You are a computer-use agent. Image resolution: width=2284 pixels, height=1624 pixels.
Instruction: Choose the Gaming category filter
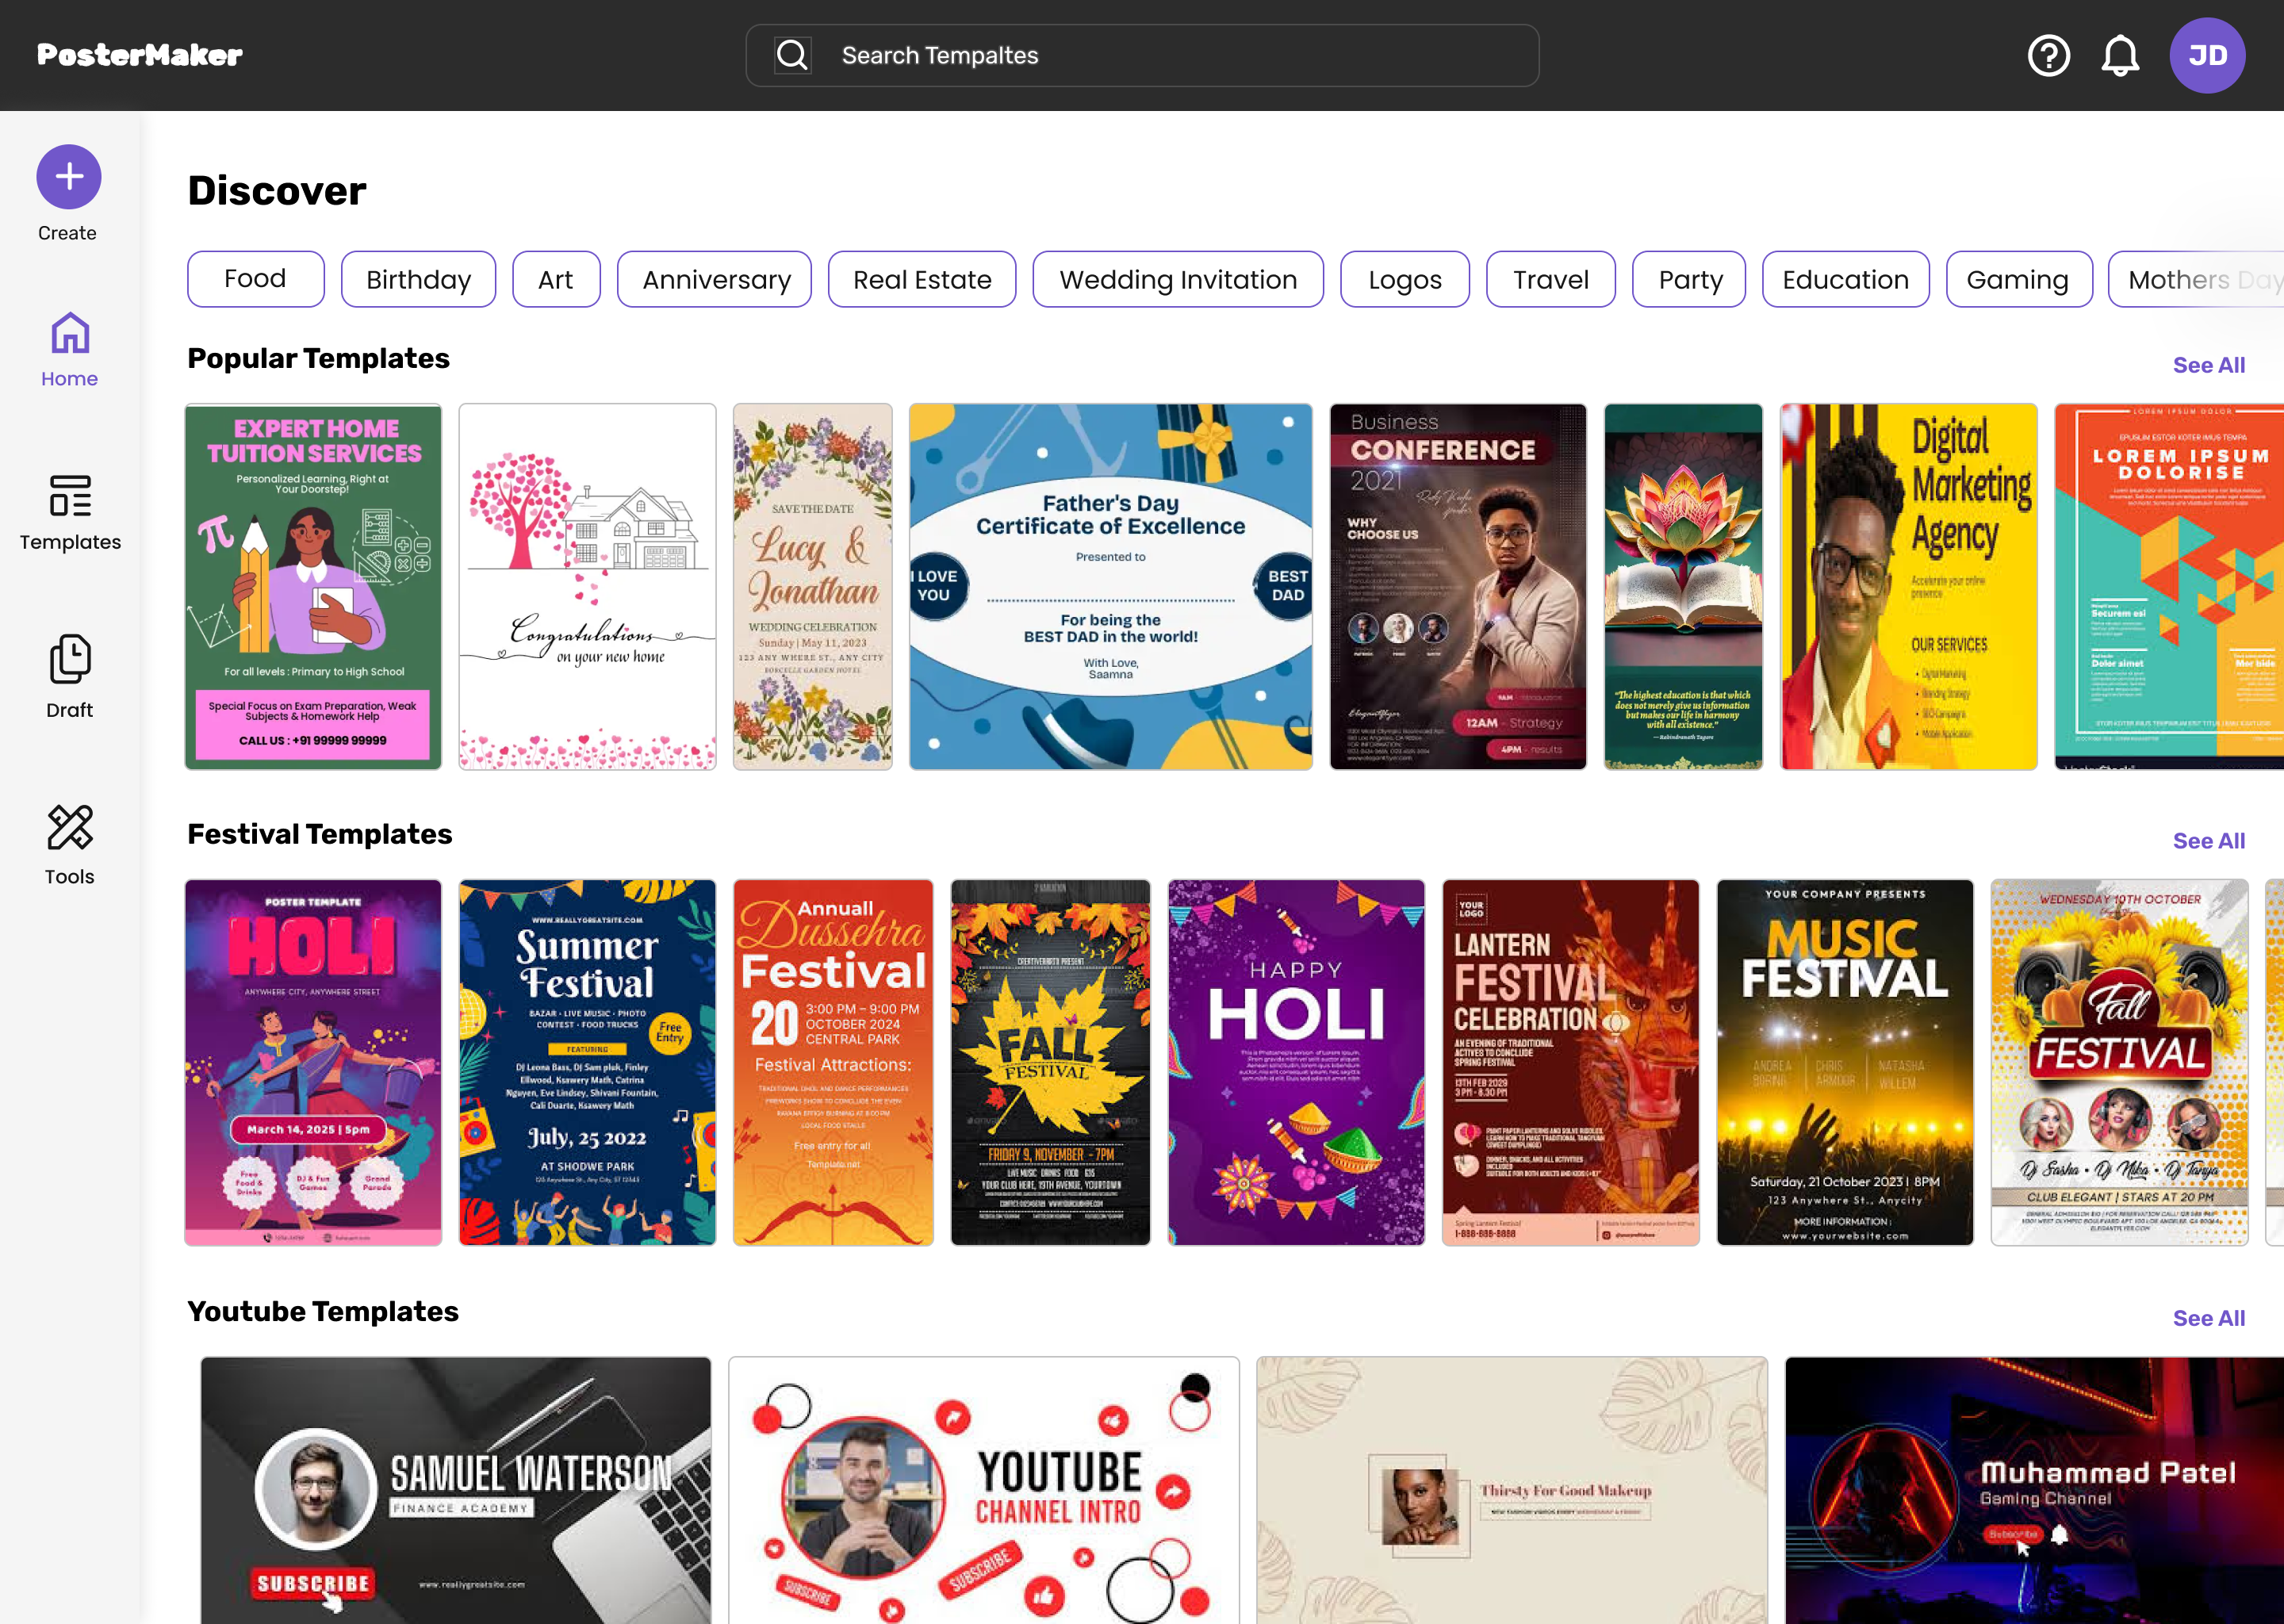(x=2019, y=279)
